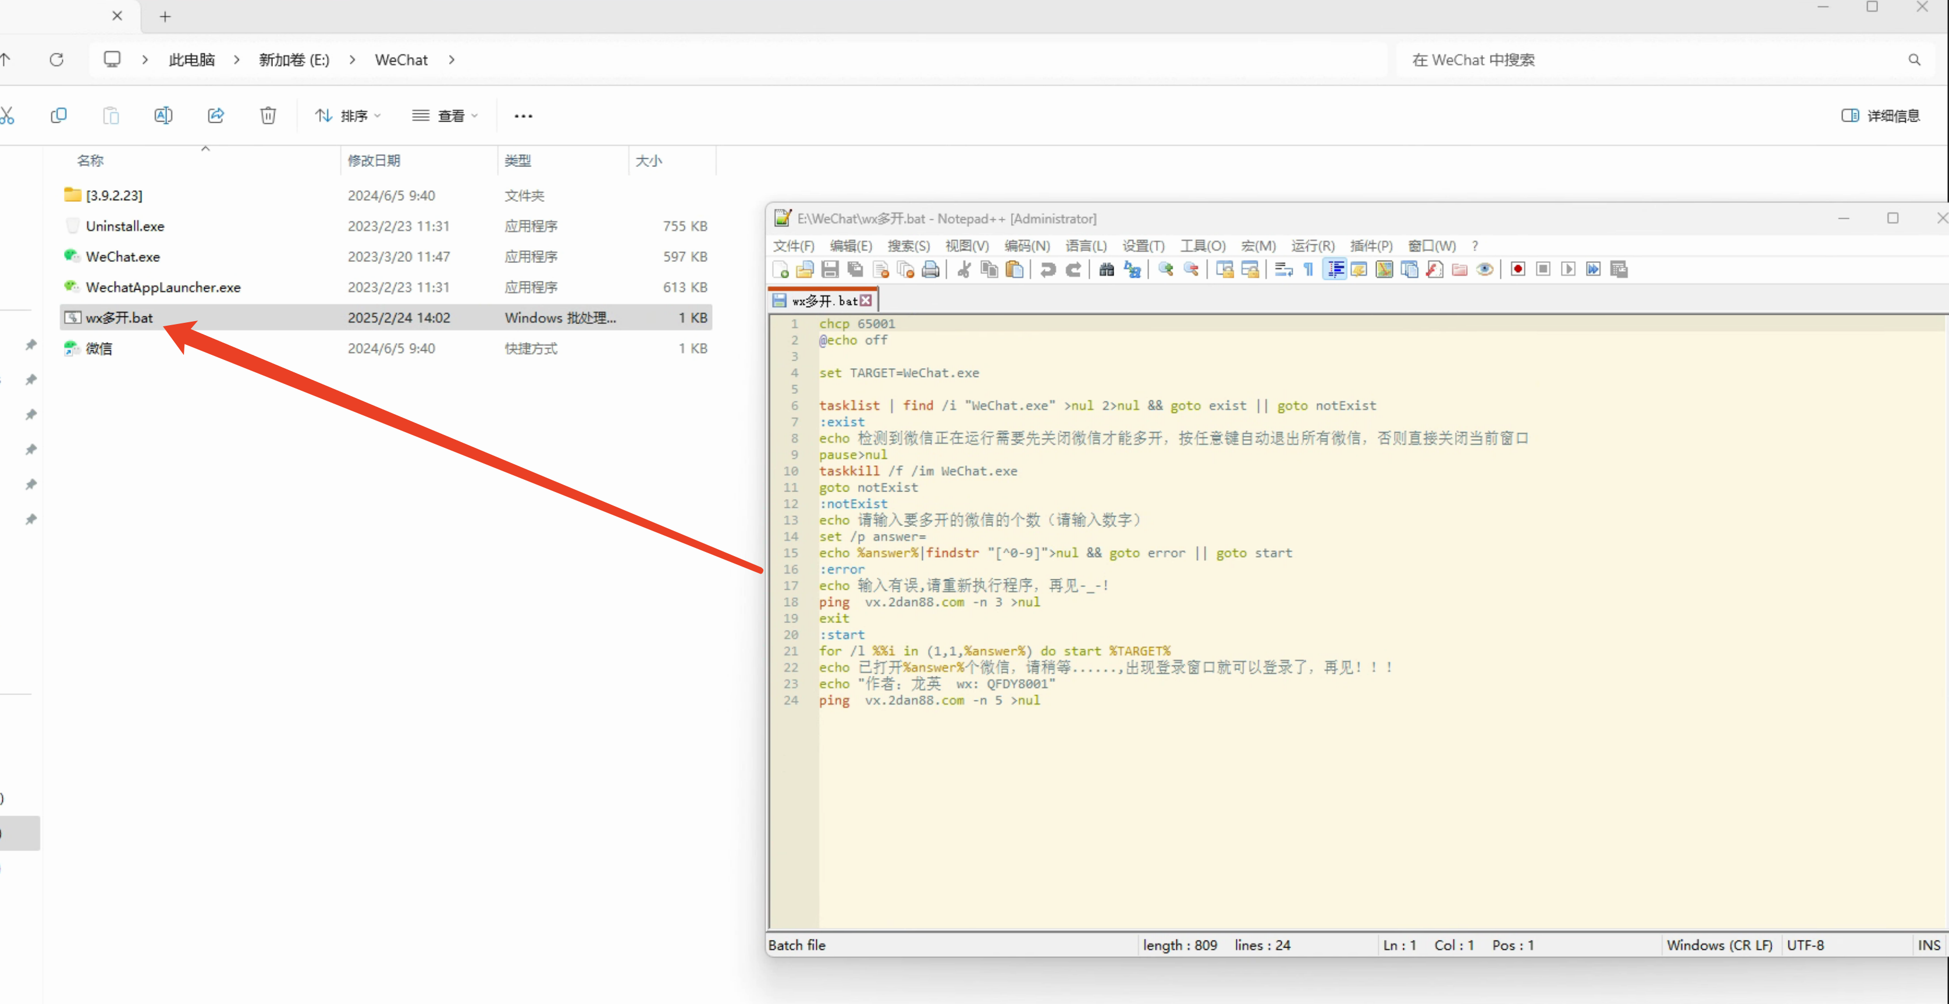Undo the last edit in Notepad++

coord(1048,269)
